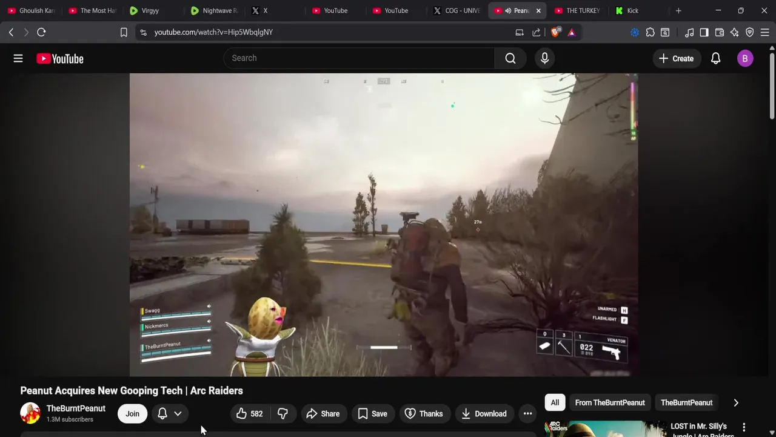Screen dimensions: 776x437
Task: Open the Brave Wallet icon
Action: click(x=720, y=32)
